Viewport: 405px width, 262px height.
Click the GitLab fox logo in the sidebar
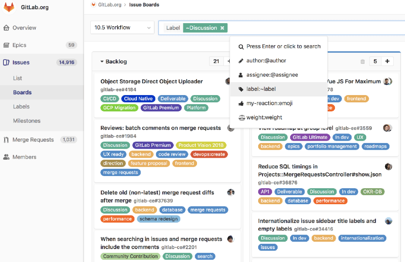coord(9,7)
